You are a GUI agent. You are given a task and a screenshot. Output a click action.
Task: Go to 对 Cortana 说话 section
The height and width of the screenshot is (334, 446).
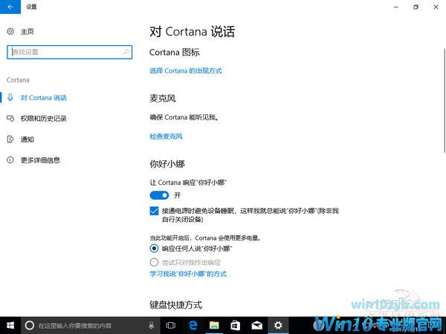click(44, 98)
